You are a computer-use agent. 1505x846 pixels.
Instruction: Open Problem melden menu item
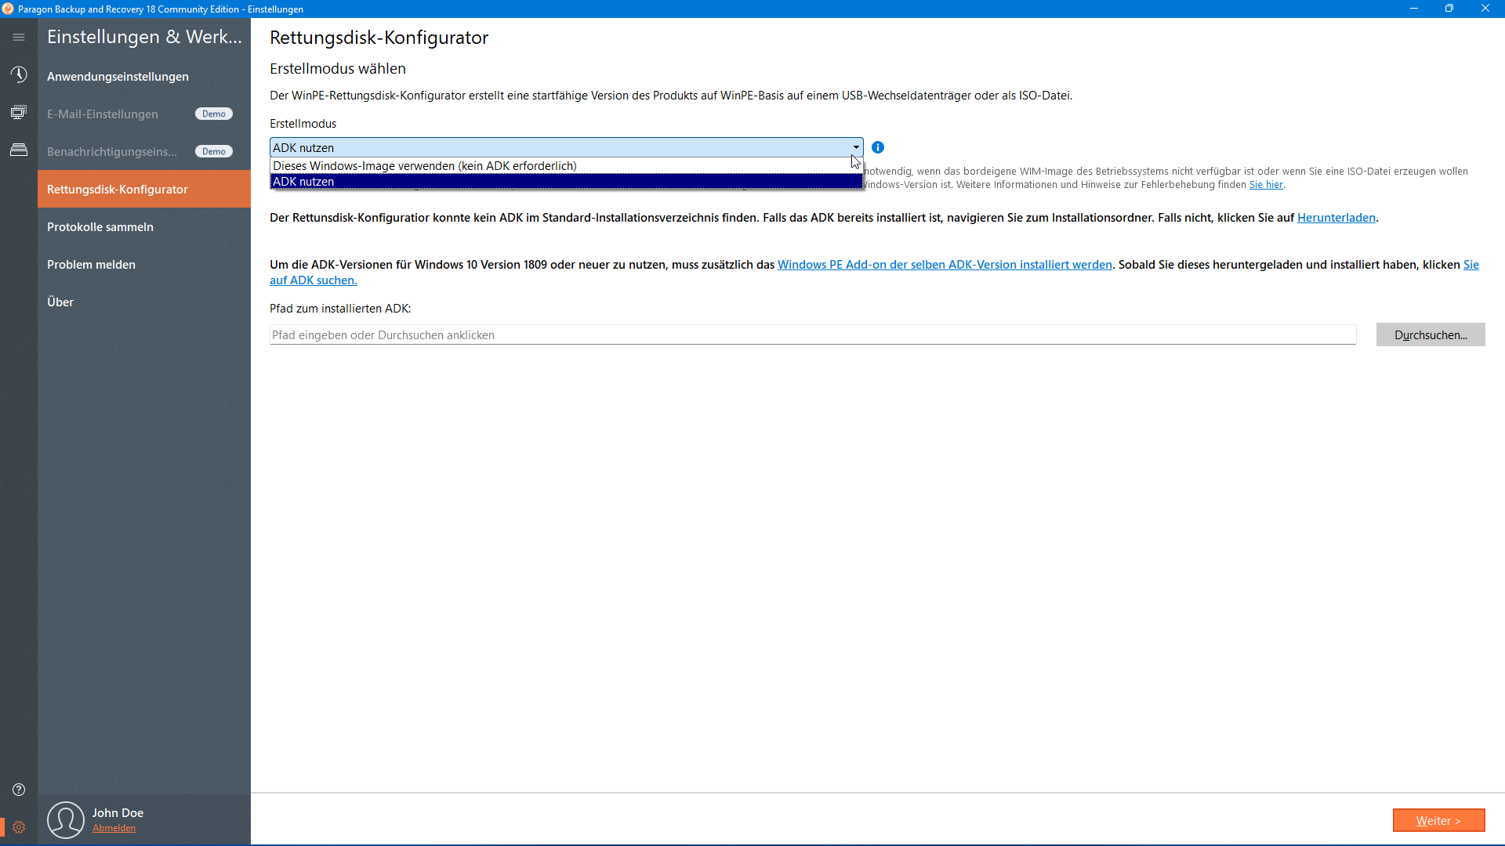pyautogui.click(x=91, y=265)
